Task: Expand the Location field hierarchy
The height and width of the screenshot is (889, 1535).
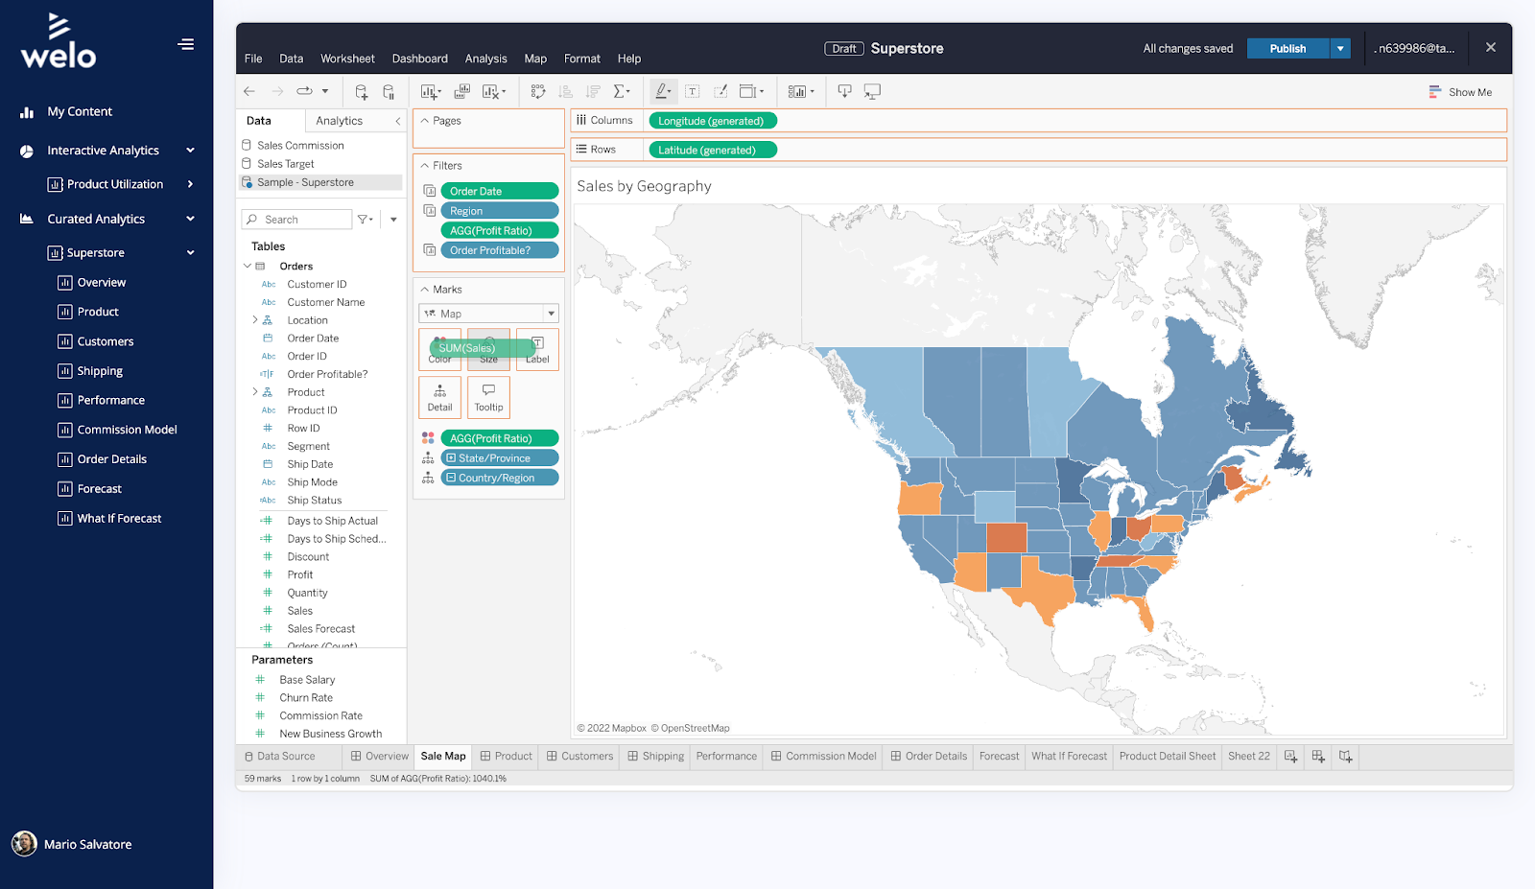Action: click(254, 320)
